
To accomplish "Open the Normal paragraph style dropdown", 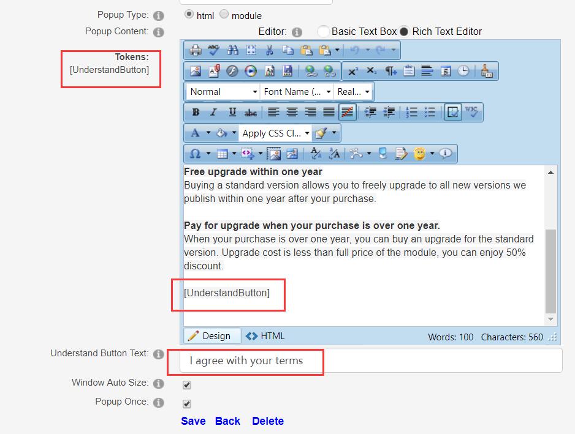I will pyautogui.click(x=223, y=92).
